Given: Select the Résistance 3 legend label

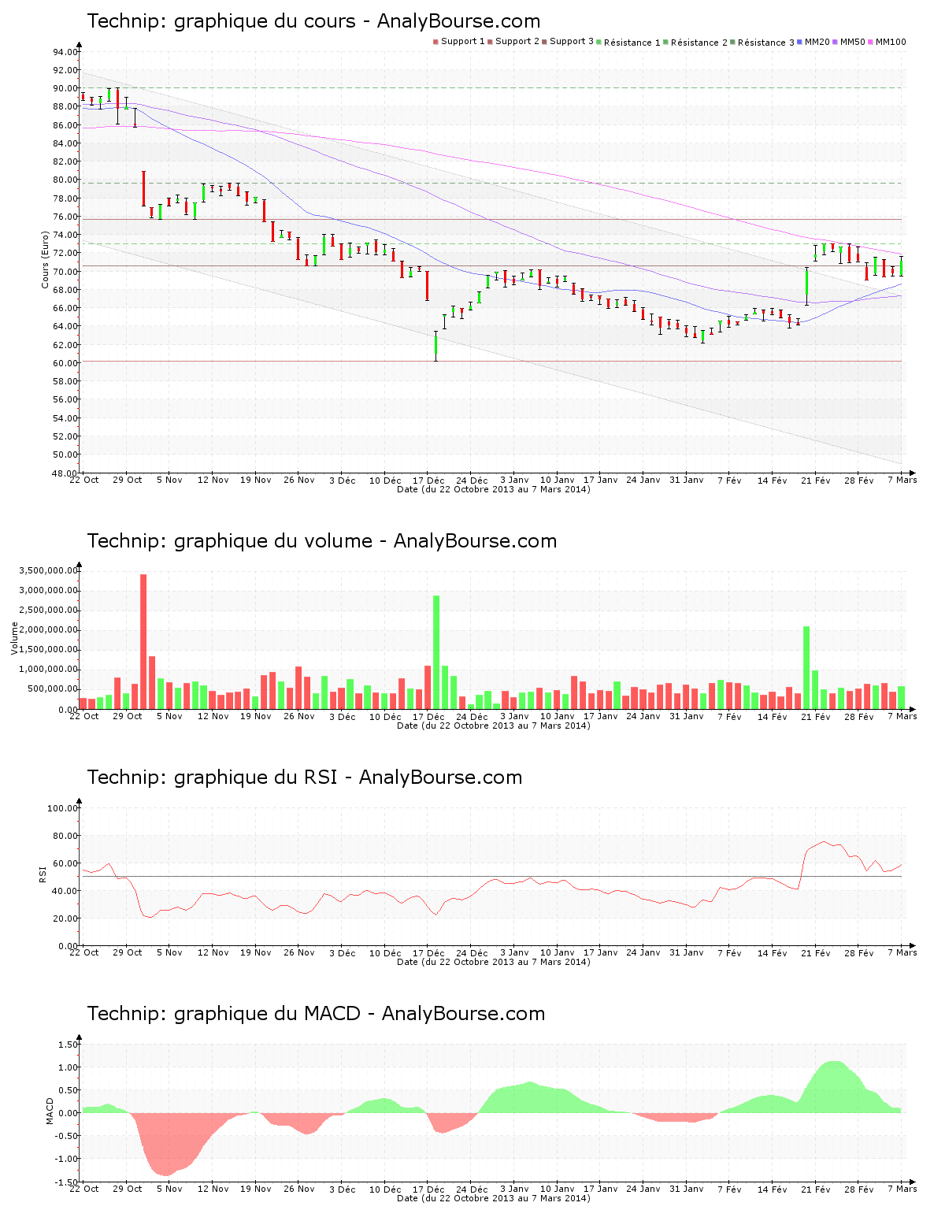Looking at the screenshot, I should (x=766, y=42).
